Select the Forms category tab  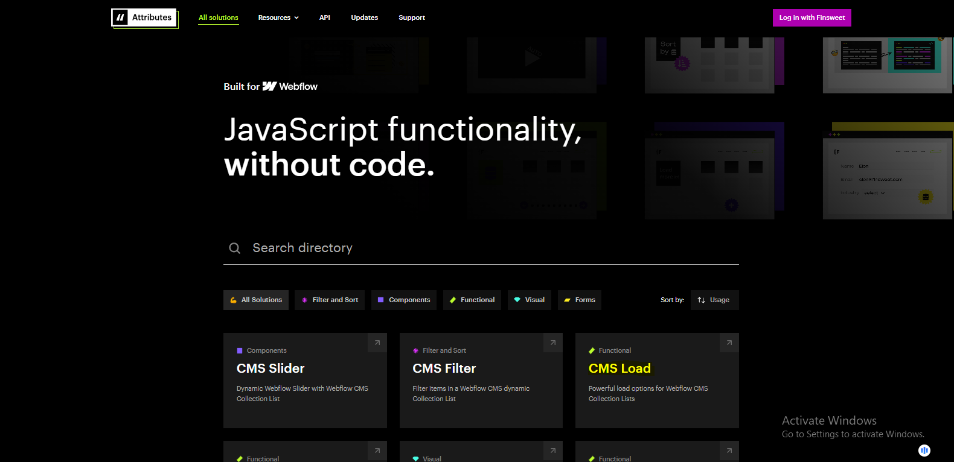580,300
